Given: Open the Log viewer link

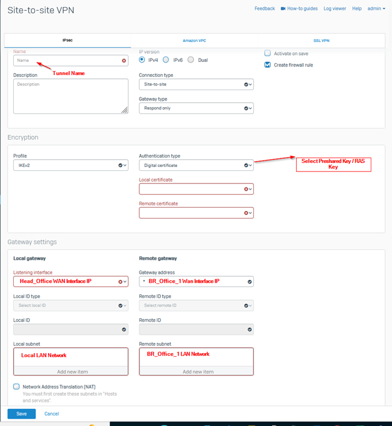Looking at the screenshot, I should click(335, 9).
